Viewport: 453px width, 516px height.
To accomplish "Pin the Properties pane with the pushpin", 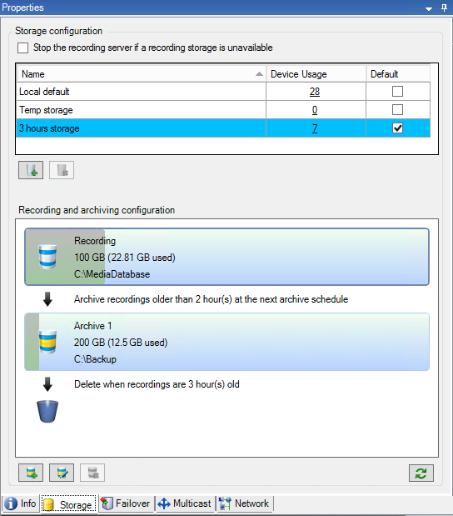I will point(444,8).
